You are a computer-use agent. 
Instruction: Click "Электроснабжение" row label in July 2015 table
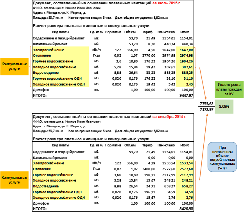[x=48, y=50]
